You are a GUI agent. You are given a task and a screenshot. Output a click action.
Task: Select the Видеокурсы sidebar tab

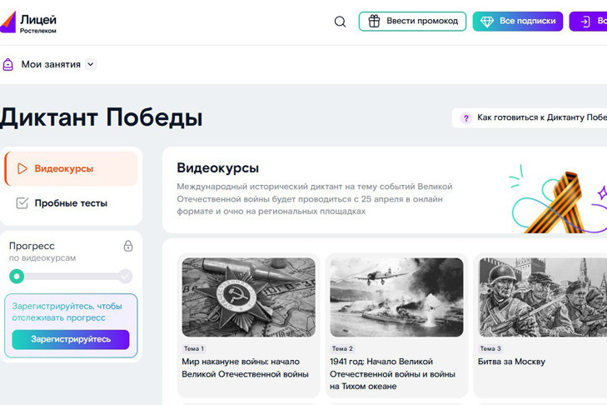coord(71,169)
